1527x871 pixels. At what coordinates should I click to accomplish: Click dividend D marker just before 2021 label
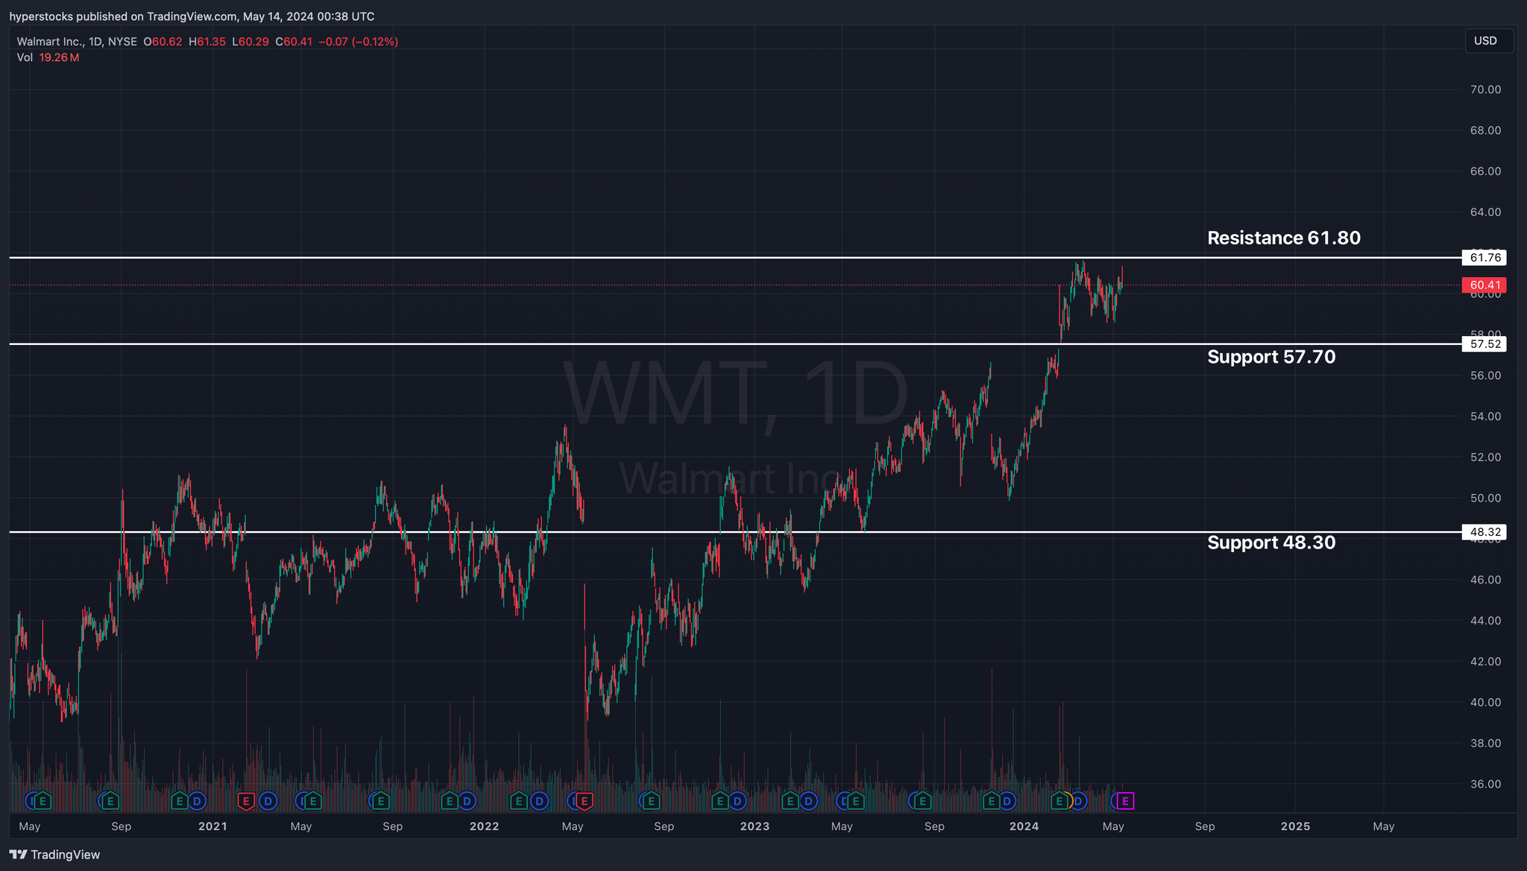(197, 801)
